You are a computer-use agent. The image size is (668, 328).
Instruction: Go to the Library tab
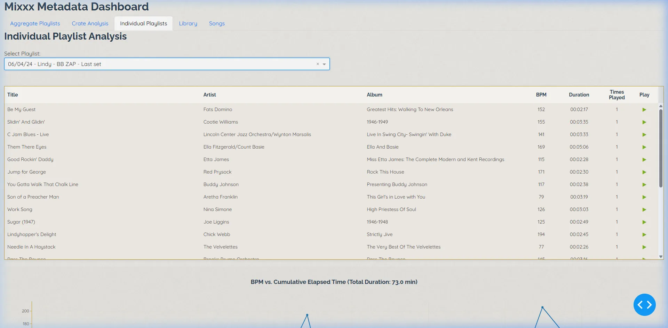188,24
